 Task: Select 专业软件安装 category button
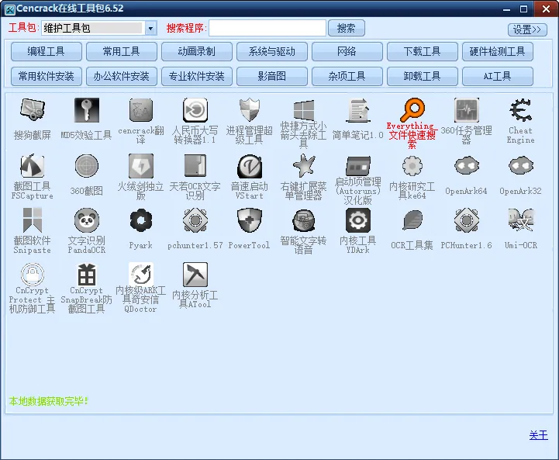(197, 76)
